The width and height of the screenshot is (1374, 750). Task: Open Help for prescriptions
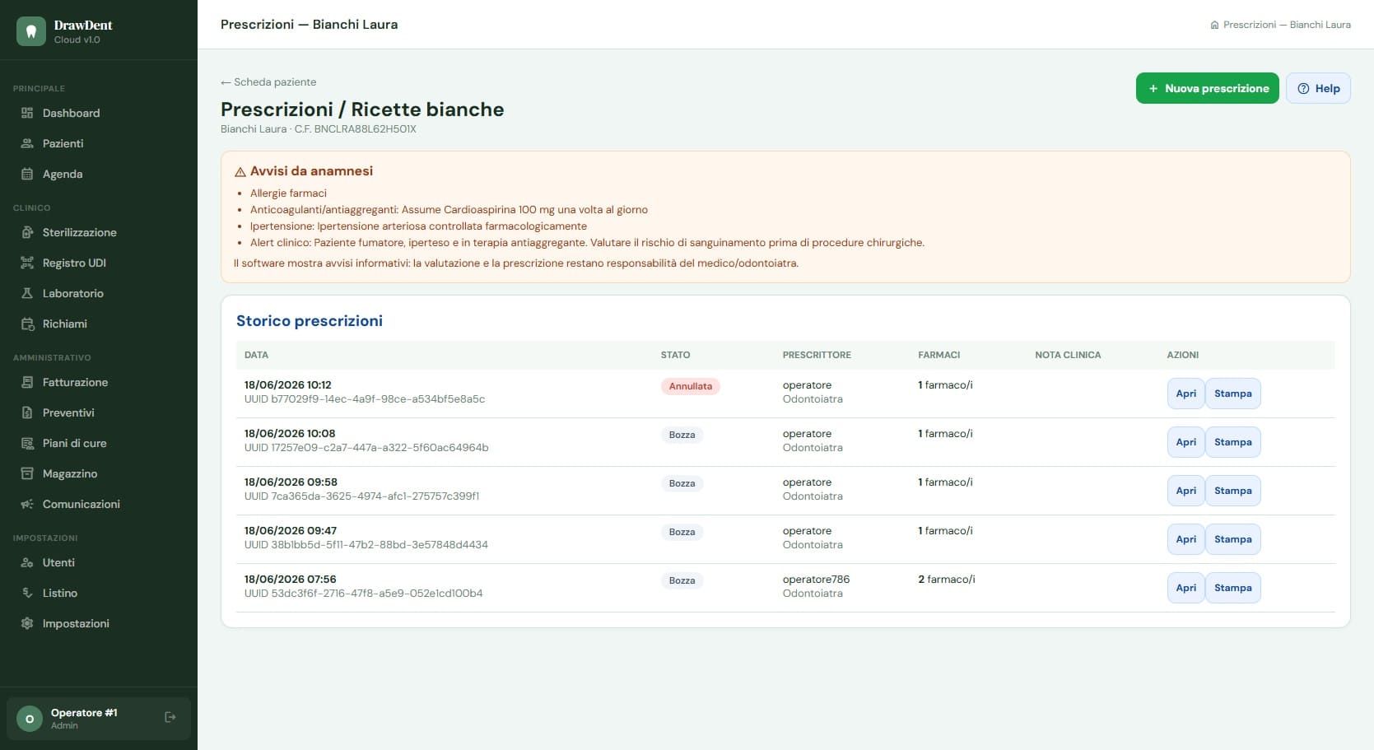point(1318,88)
